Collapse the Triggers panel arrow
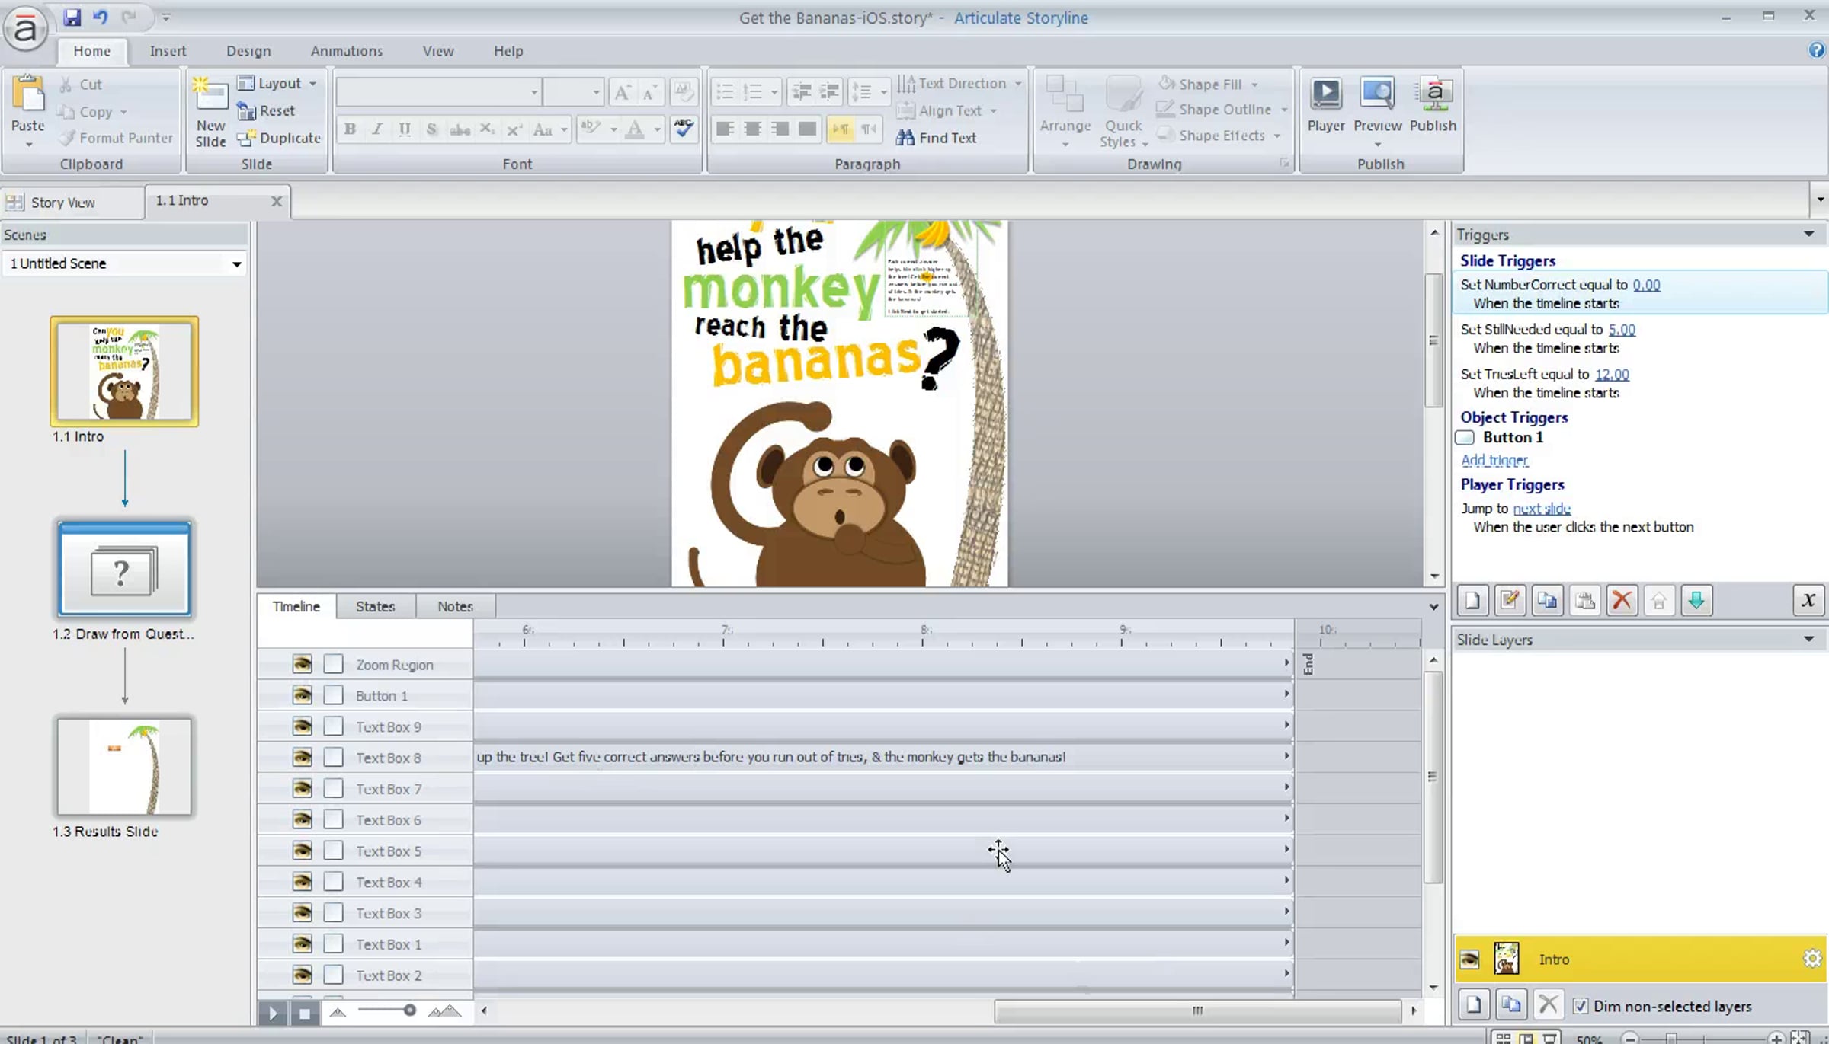The width and height of the screenshot is (1829, 1044). point(1808,234)
